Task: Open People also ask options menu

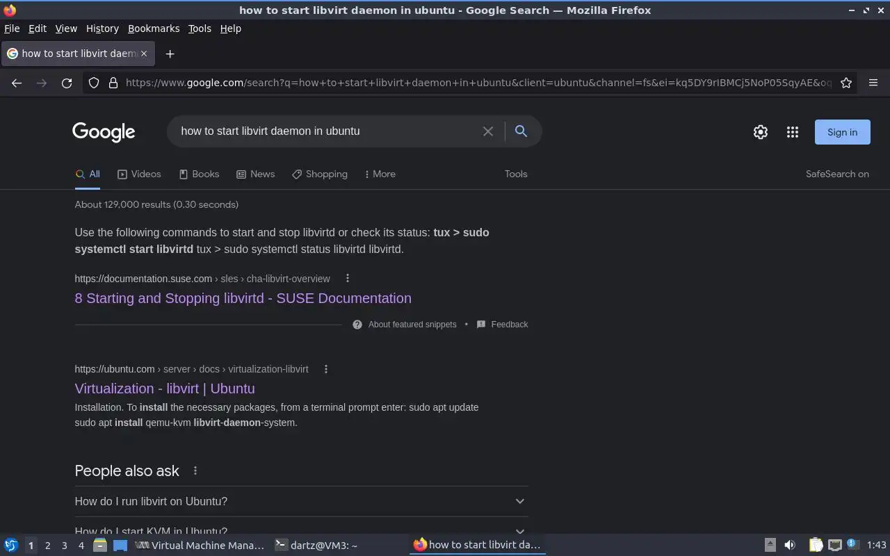Action: pos(195,471)
